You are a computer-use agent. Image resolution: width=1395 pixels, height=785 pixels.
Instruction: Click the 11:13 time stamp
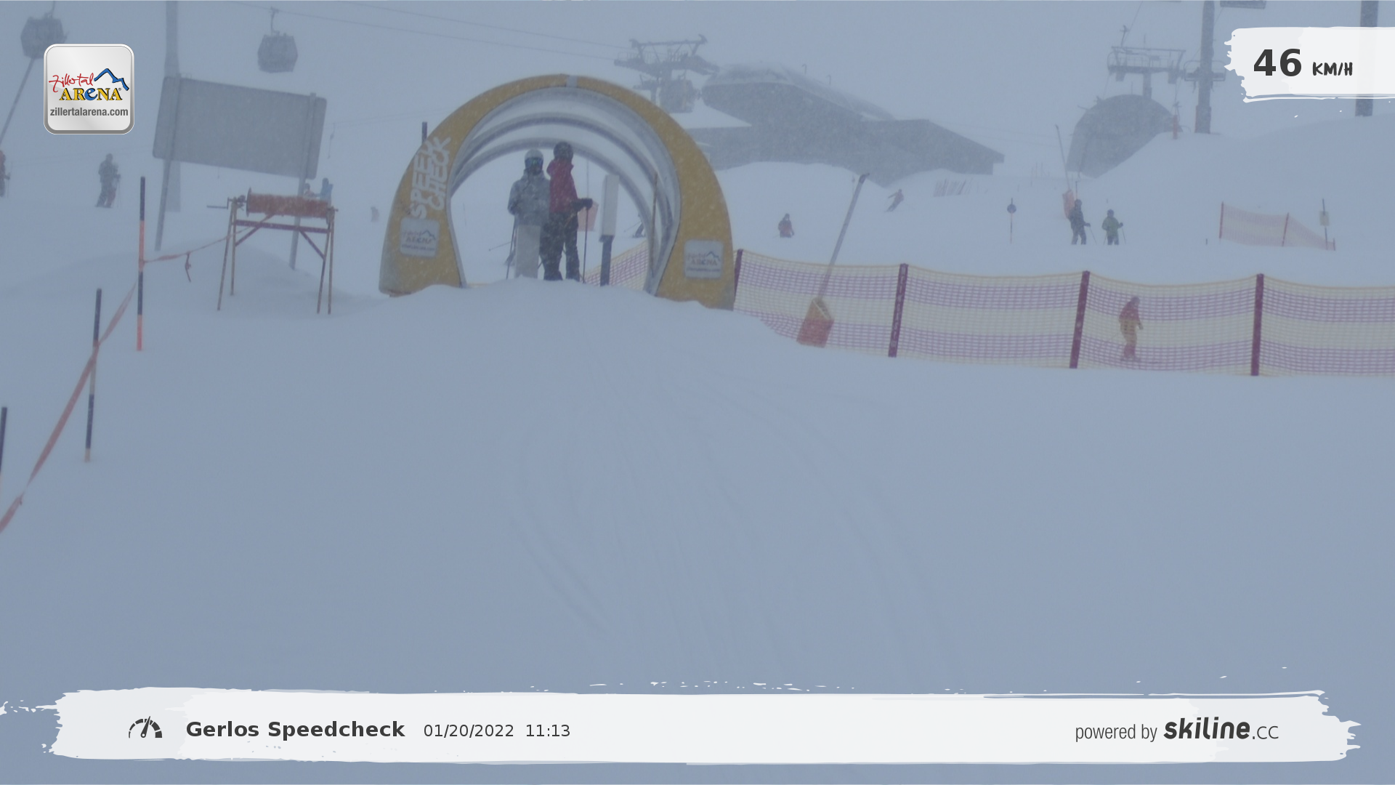[548, 731]
